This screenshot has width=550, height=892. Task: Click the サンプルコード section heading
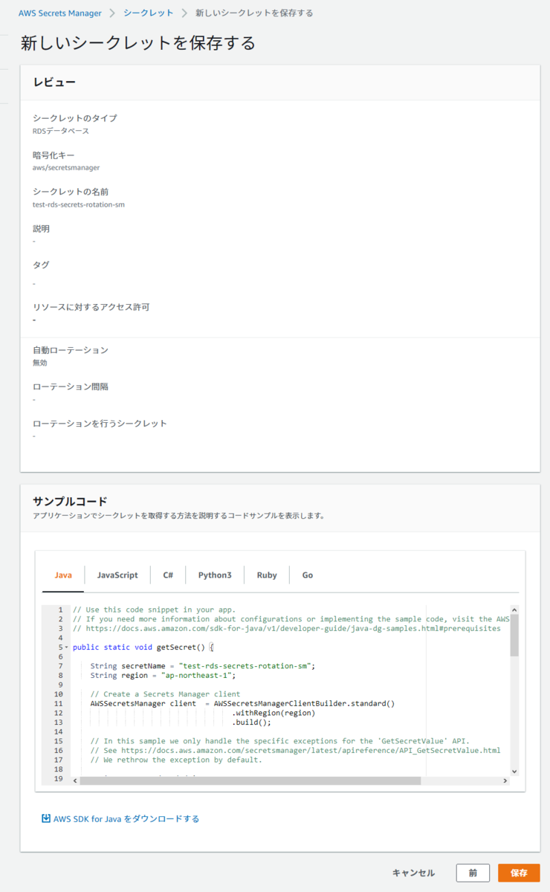click(x=71, y=501)
